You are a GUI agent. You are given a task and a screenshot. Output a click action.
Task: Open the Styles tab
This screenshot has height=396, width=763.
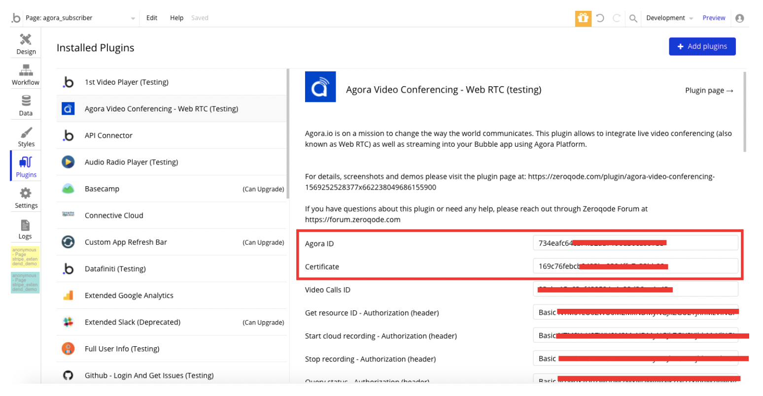[x=26, y=137]
